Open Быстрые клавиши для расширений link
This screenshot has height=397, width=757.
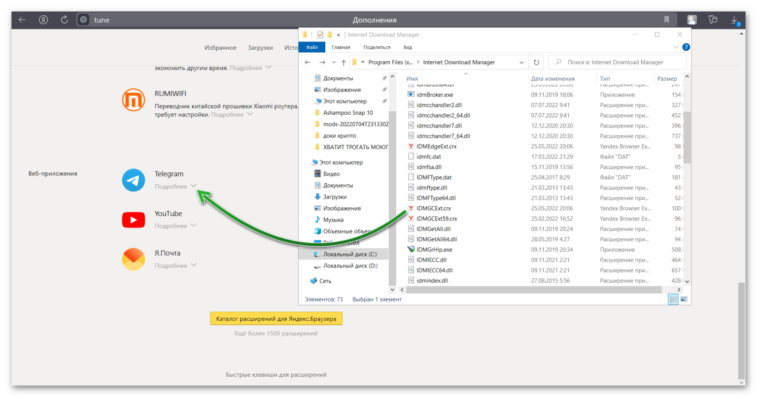coord(276,374)
